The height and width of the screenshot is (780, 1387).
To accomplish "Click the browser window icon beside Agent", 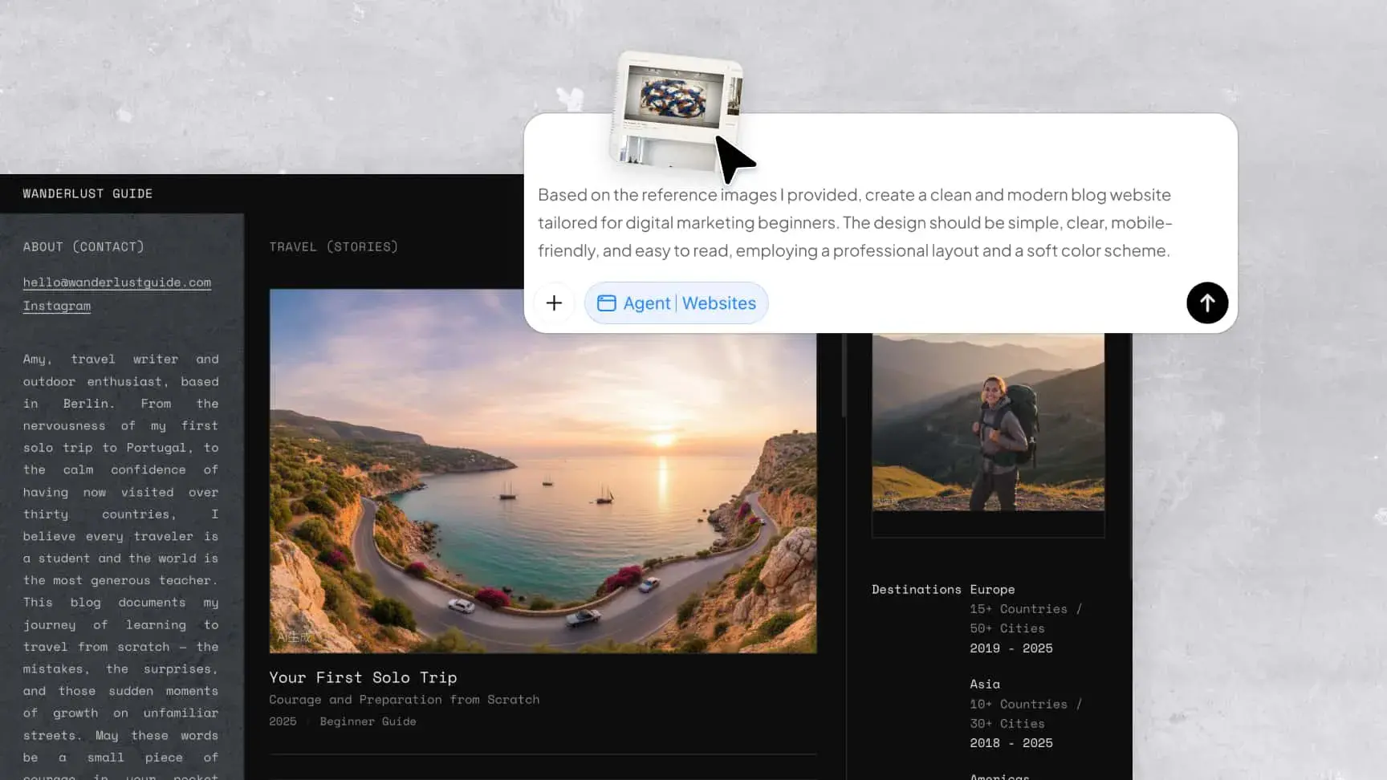I will [607, 303].
